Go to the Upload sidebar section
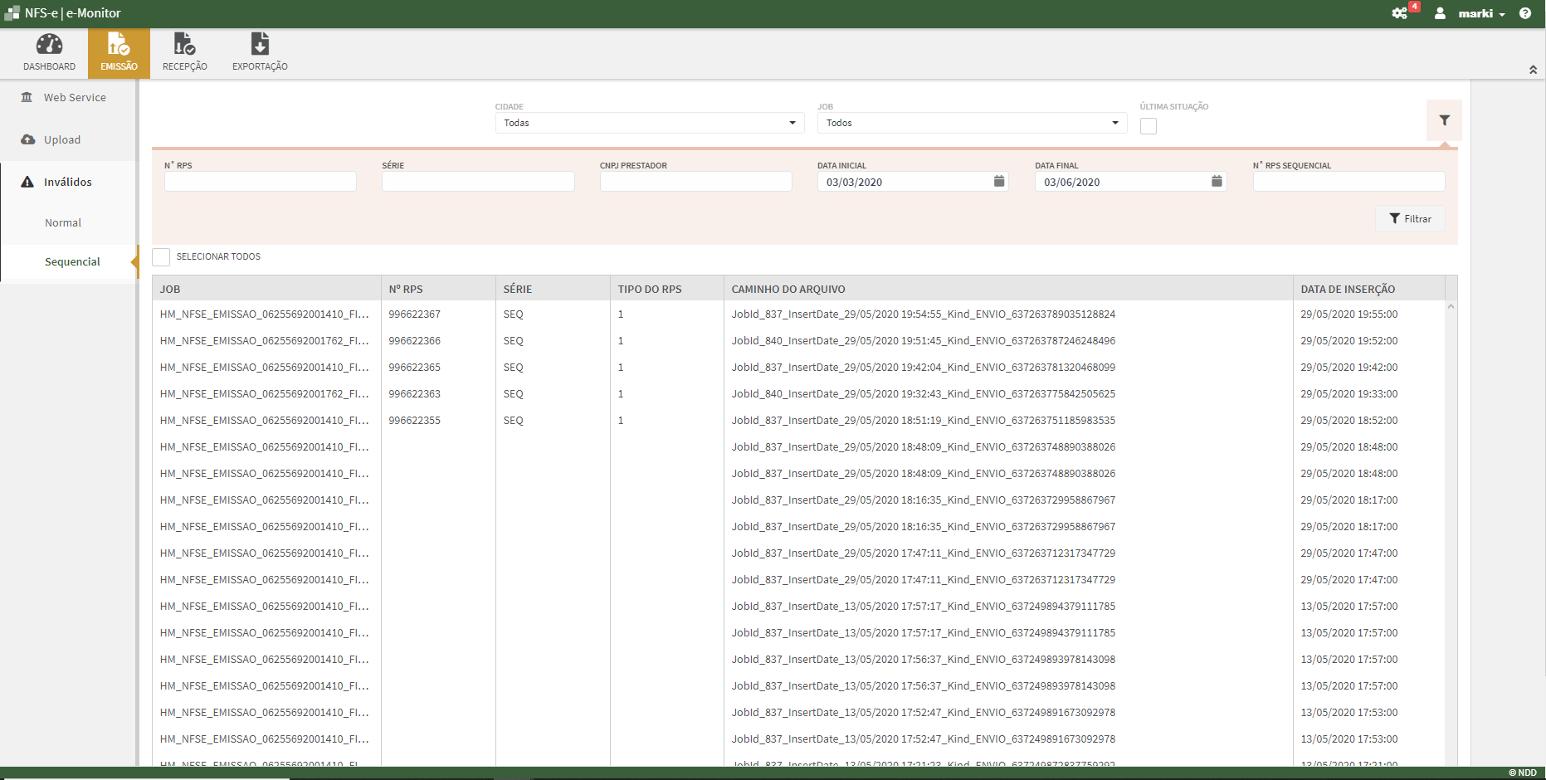 [x=62, y=140]
